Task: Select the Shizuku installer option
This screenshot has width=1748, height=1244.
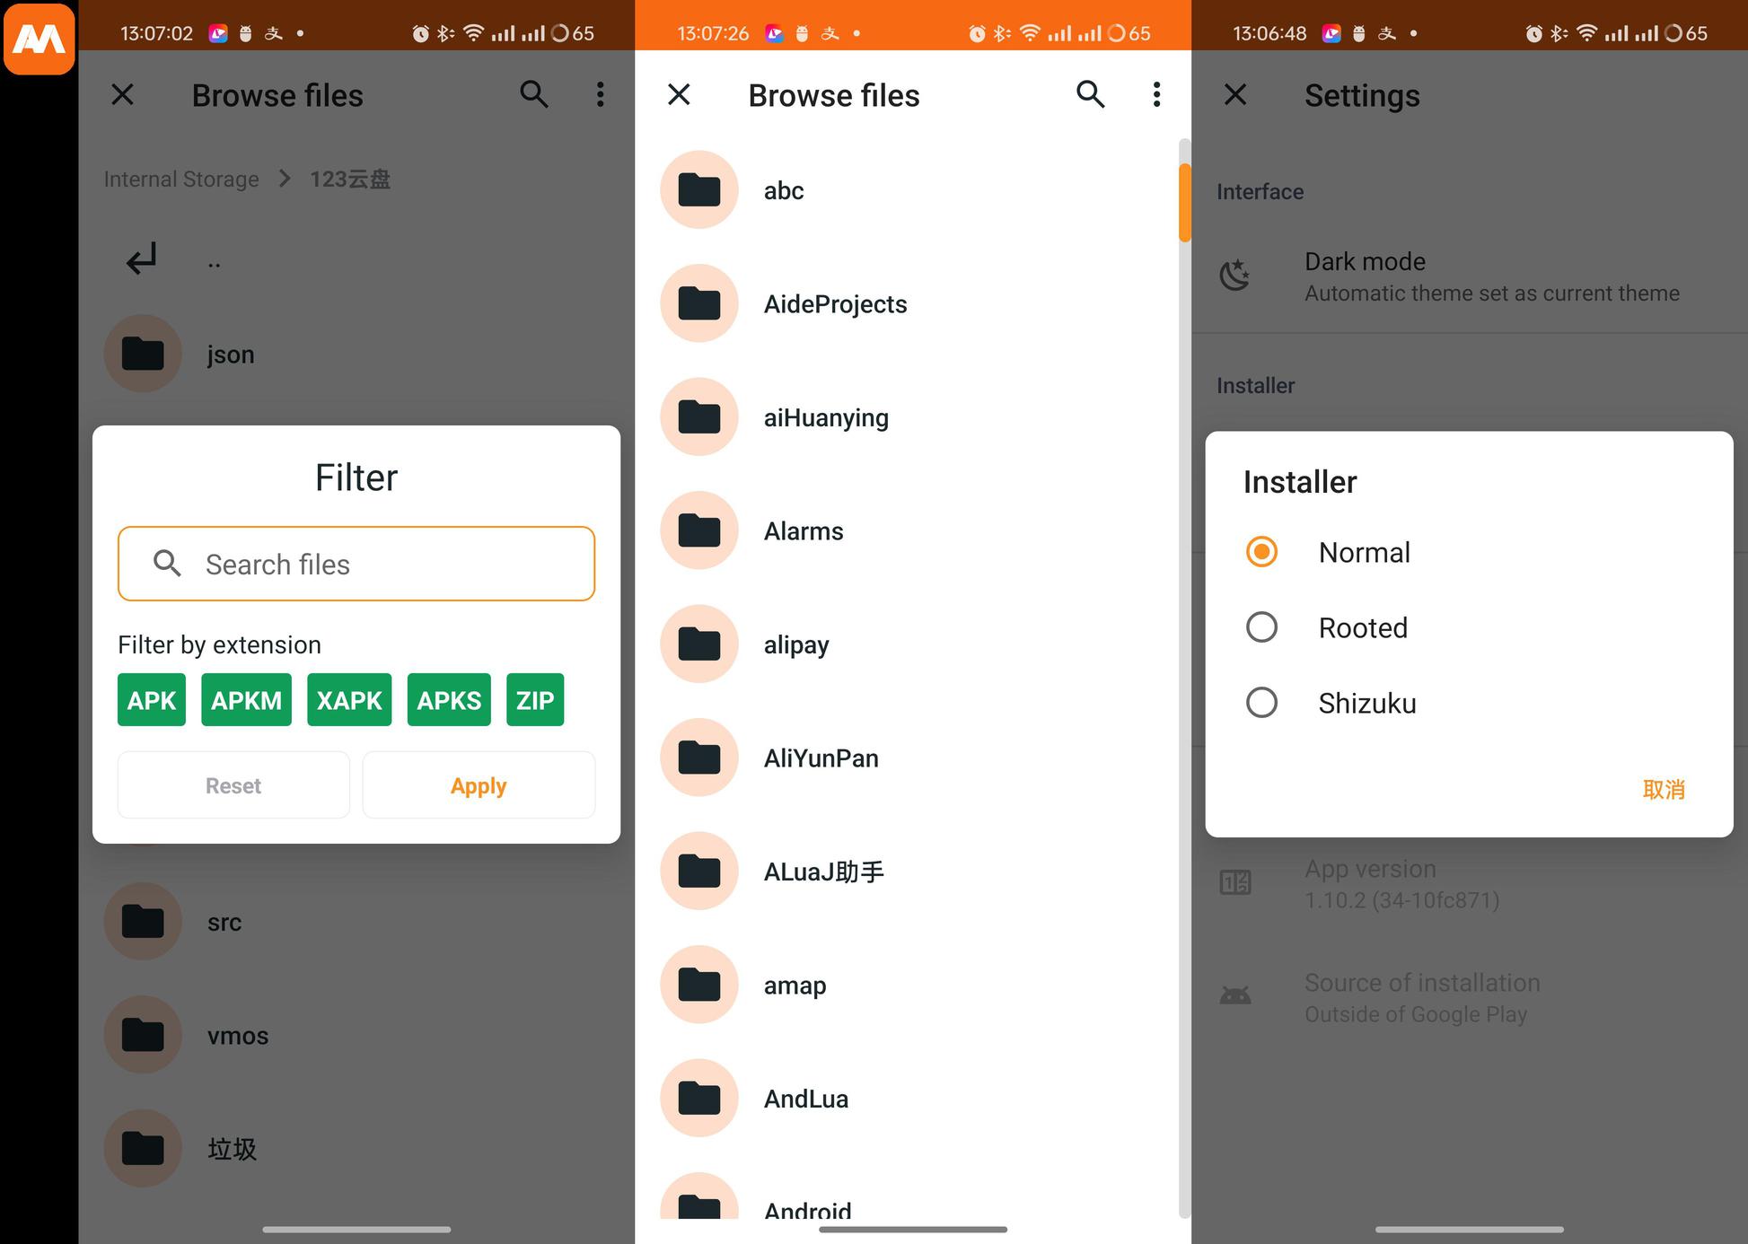Action: [x=1261, y=703]
